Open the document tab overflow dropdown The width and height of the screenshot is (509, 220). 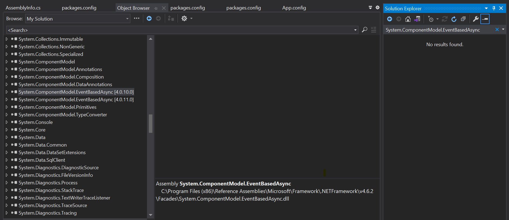370,8
